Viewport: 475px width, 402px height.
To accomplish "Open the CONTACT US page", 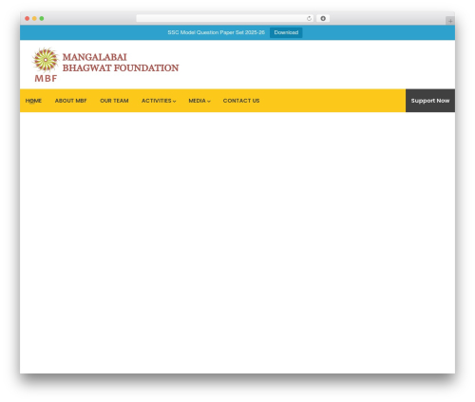I will point(241,101).
